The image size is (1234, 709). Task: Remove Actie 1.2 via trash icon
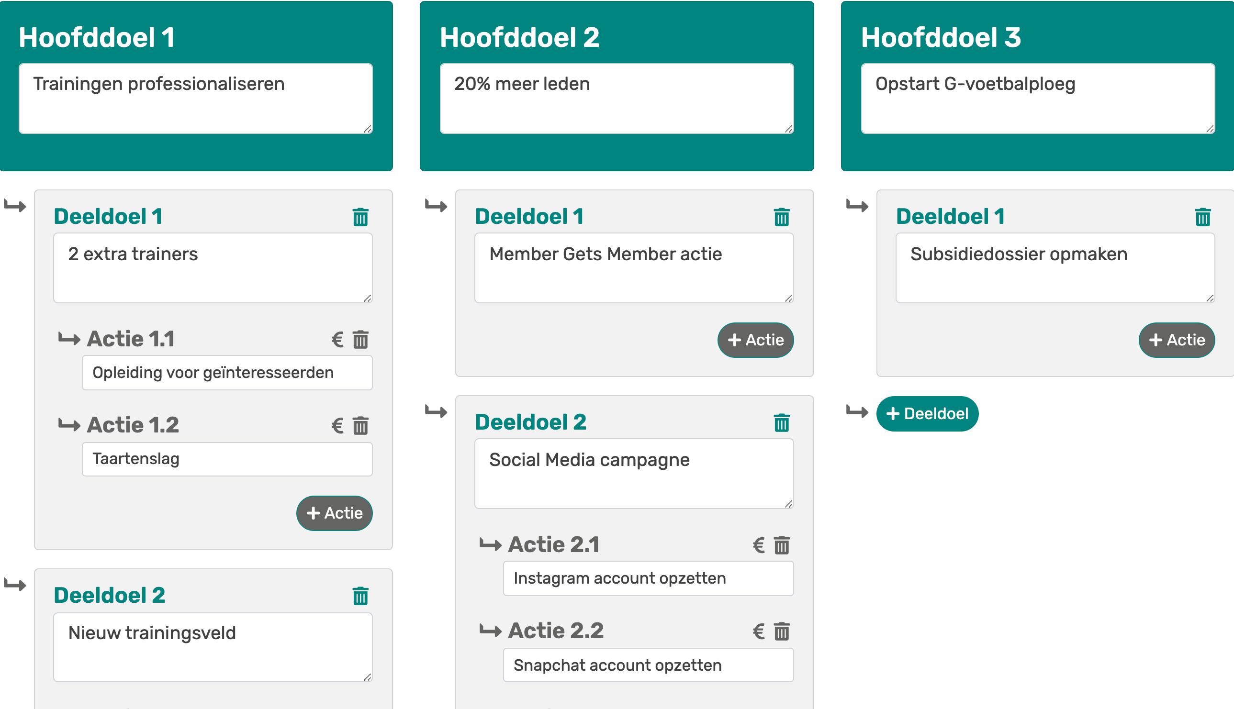[360, 426]
